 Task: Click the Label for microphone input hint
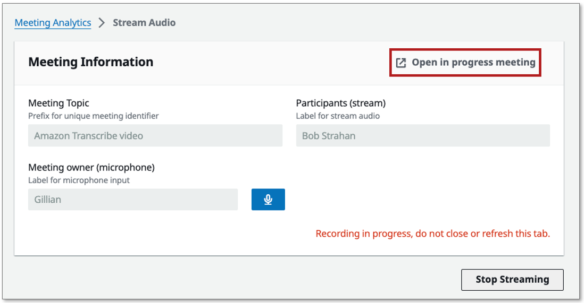tap(79, 180)
